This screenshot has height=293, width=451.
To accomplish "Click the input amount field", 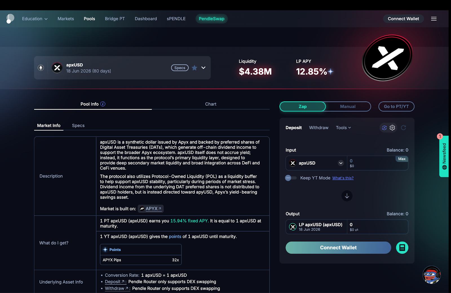I will pos(378,163).
